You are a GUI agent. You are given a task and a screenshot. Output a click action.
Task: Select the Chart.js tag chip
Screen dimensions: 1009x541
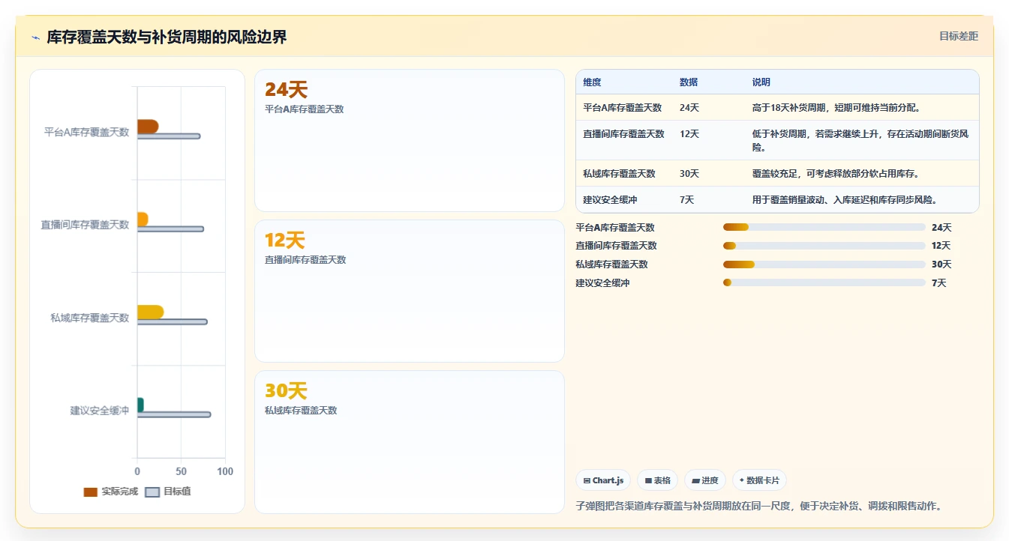[603, 480]
